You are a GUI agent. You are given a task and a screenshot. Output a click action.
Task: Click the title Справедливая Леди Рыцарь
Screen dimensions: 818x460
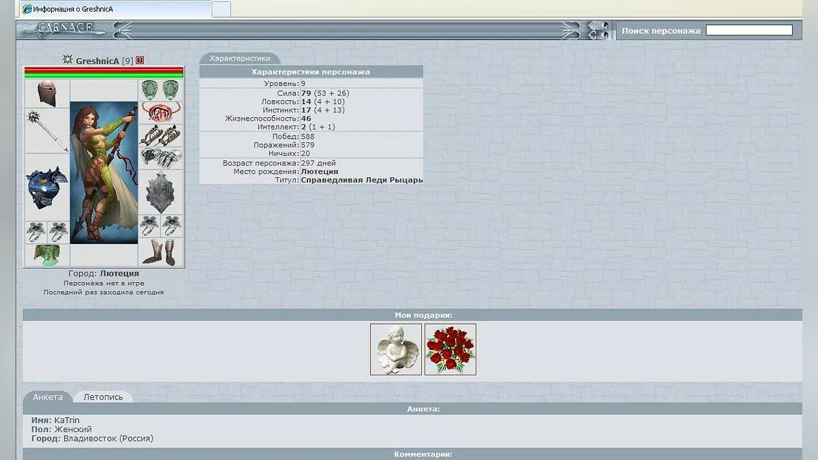(x=362, y=180)
